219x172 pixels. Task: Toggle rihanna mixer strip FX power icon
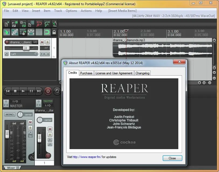[39, 101]
